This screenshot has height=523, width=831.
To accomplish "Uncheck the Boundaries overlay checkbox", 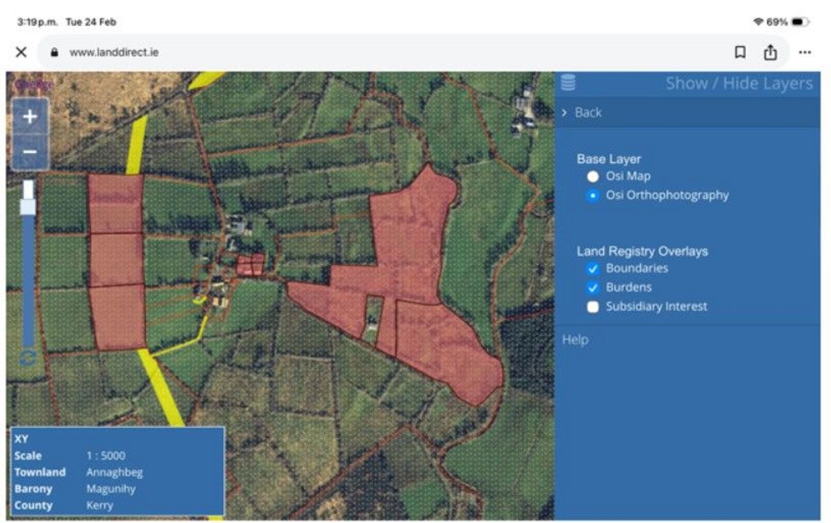I will pyautogui.click(x=593, y=269).
